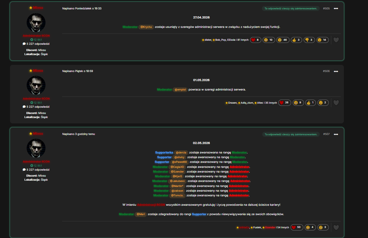This screenshot has width=368, height=238.
Task: Open the @Krychu user mention
Action: (x=146, y=27)
